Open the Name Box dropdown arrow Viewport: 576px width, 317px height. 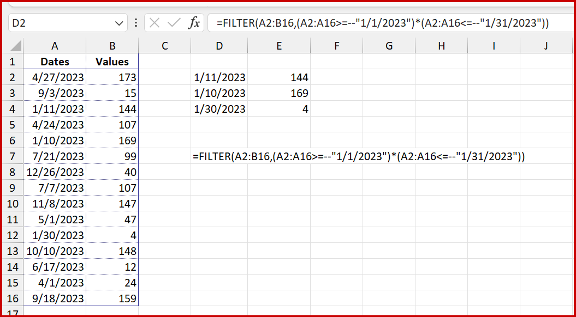tap(119, 23)
